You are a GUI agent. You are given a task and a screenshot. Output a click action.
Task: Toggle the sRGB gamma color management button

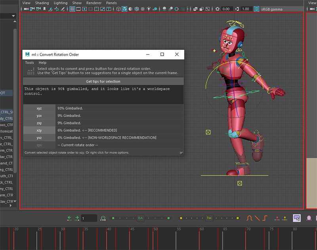coord(257,9)
